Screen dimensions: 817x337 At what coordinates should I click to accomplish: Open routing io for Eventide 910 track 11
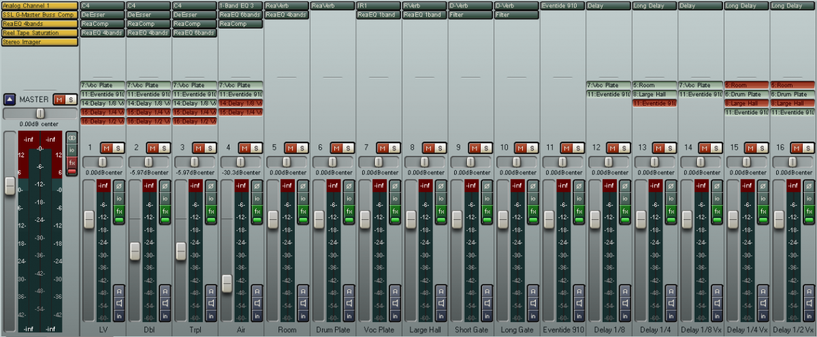point(579,198)
